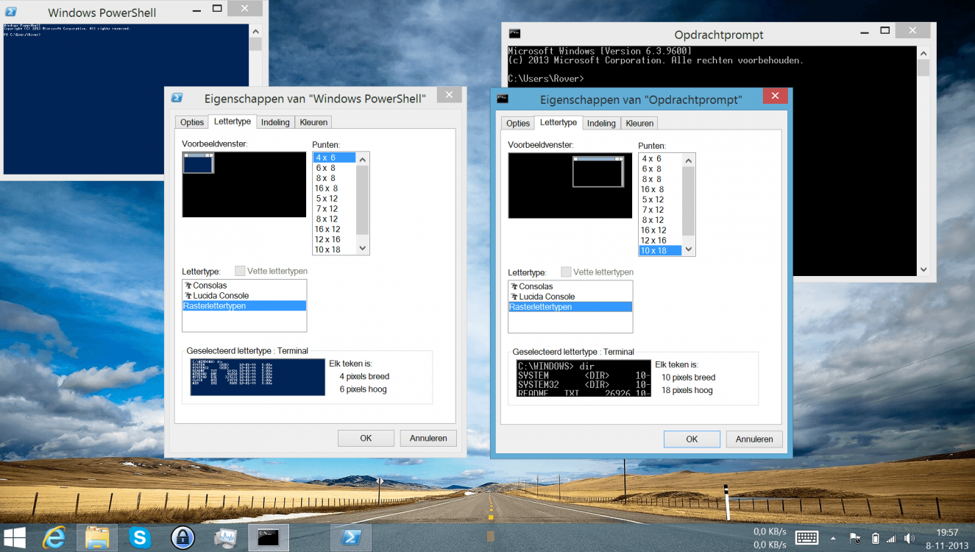Select size 7 x 12 in PowerShell properties
The height and width of the screenshot is (552, 975).
click(x=334, y=209)
